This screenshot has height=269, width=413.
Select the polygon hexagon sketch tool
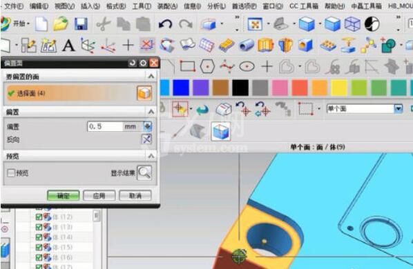click(x=207, y=66)
